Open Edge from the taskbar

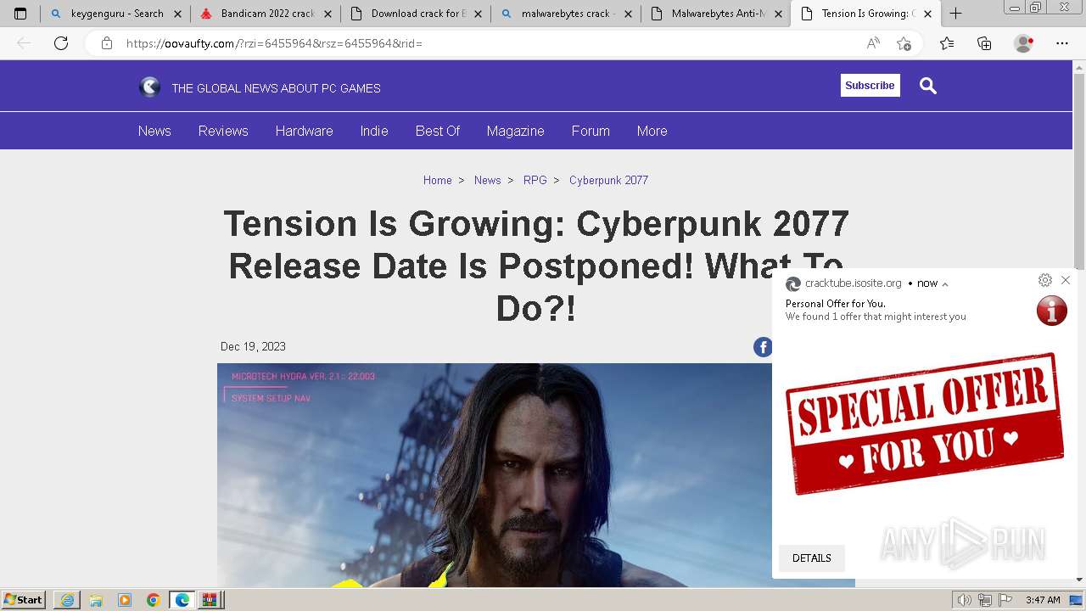pyautogui.click(x=182, y=600)
